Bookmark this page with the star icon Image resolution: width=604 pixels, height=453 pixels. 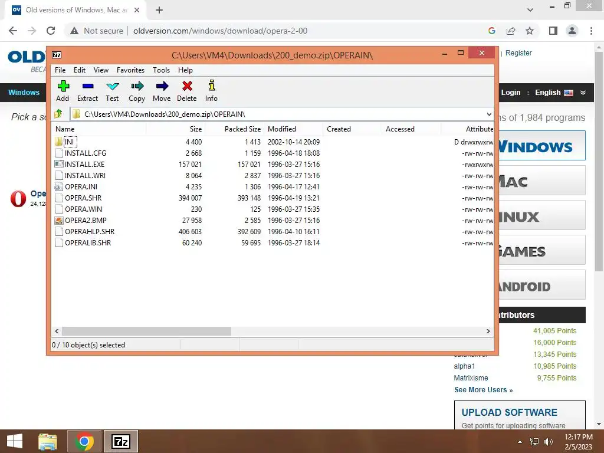tap(530, 31)
